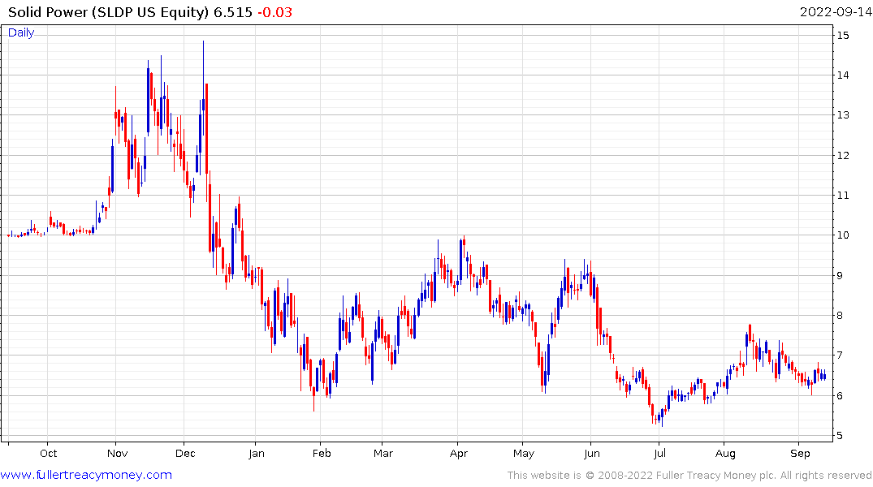Image resolution: width=873 pixels, height=487 pixels.
Task: Click the December candlestick peaking near 15
Action: coord(203,88)
